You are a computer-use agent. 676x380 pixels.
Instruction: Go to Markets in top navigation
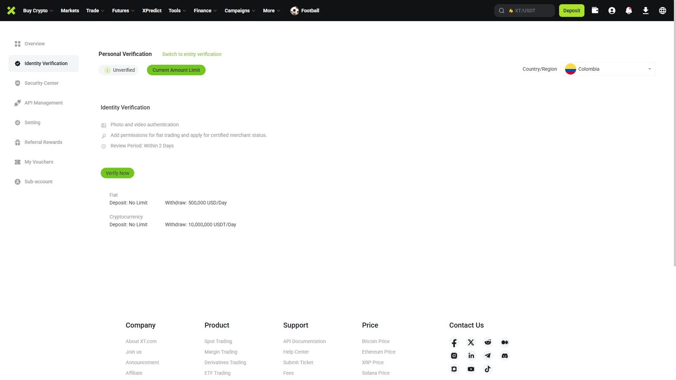[70, 11]
